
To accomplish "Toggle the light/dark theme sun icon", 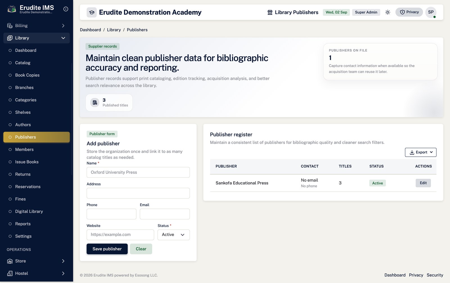I will tap(388, 12).
